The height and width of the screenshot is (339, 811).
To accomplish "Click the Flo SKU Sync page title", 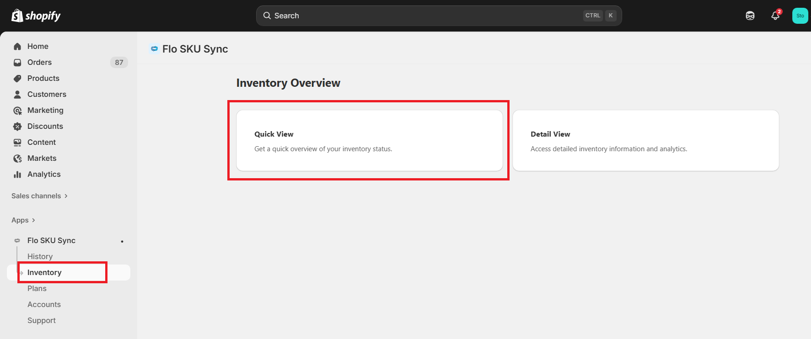I will click(195, 49).
